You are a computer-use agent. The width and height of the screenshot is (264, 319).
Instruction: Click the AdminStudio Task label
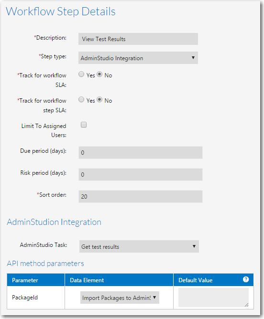pos(44,245)
